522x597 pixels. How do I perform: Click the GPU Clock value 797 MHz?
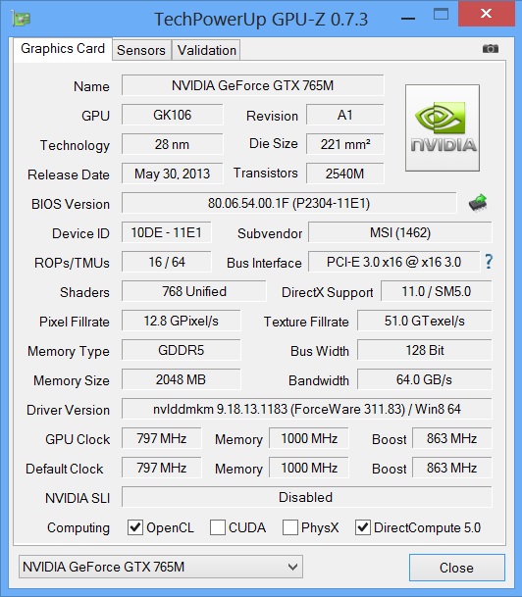[162, 438]
